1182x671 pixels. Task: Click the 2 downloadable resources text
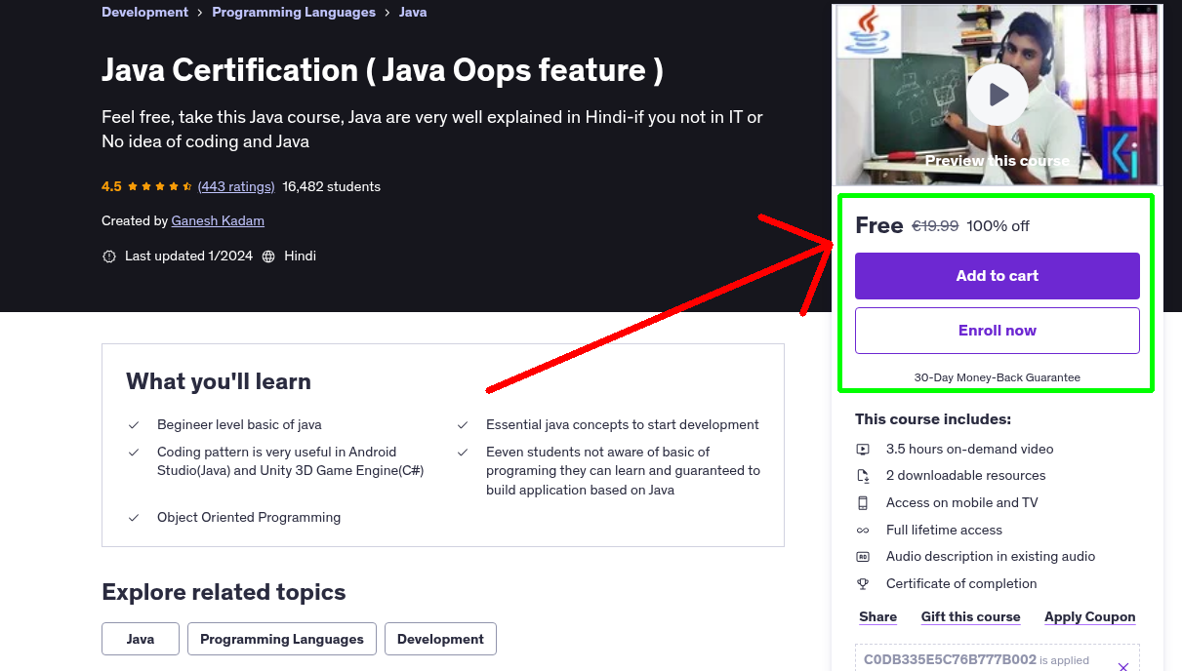[x=966, y=475]
